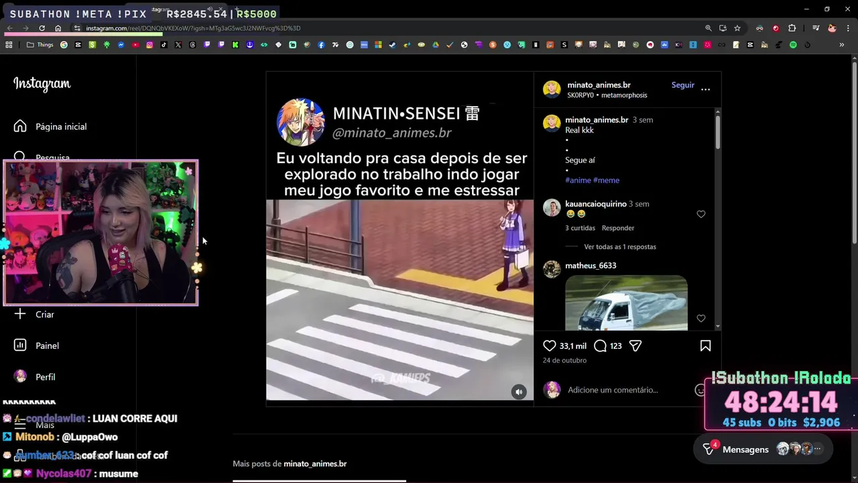
Task: Go back in browser history
Action: click(10, 28)
